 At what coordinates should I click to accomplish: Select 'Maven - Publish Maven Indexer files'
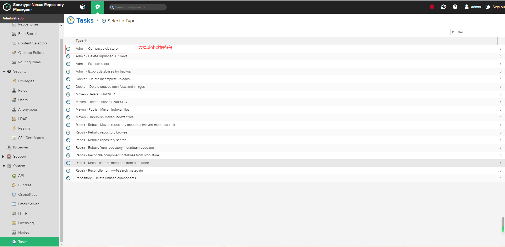284,110
